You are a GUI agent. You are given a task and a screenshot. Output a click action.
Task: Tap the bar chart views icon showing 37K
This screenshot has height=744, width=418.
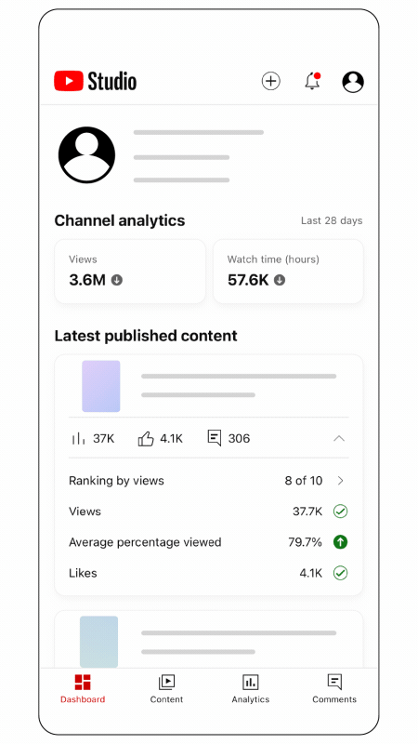point(78,438)
